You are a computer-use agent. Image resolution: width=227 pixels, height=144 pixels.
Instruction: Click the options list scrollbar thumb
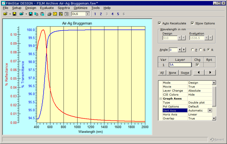point(214,96)
